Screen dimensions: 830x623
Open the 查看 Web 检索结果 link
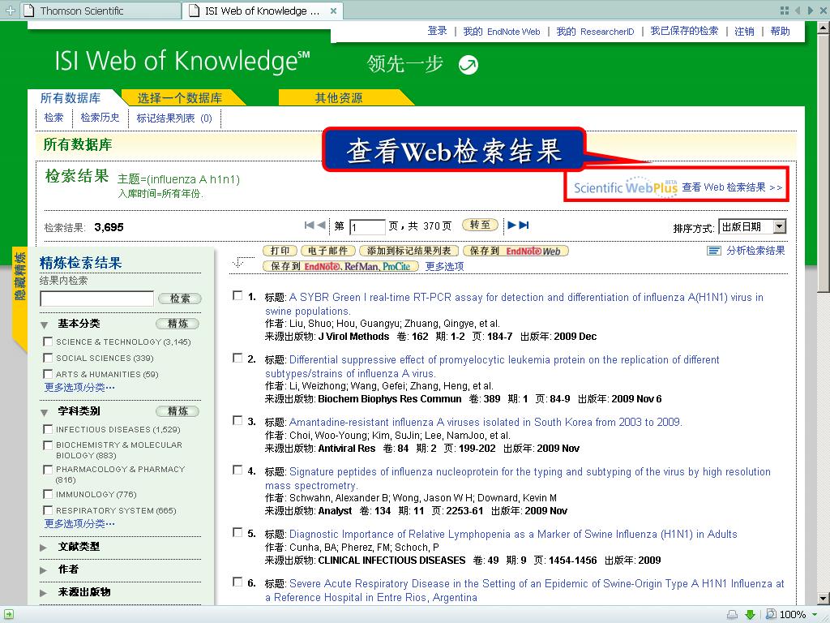pyautogui.click(x=732, y=187)
